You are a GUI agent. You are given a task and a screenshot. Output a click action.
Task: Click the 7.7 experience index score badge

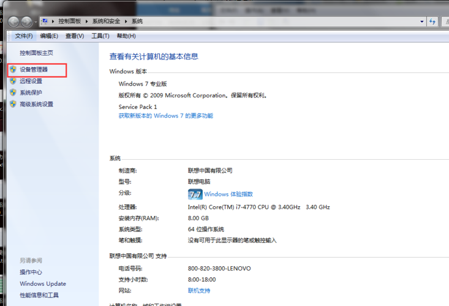[195, 195]
